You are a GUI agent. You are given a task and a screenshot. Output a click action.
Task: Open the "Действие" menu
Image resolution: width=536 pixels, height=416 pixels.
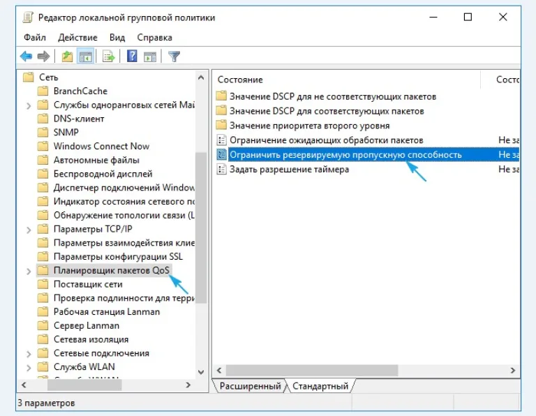tap(77, 37)
